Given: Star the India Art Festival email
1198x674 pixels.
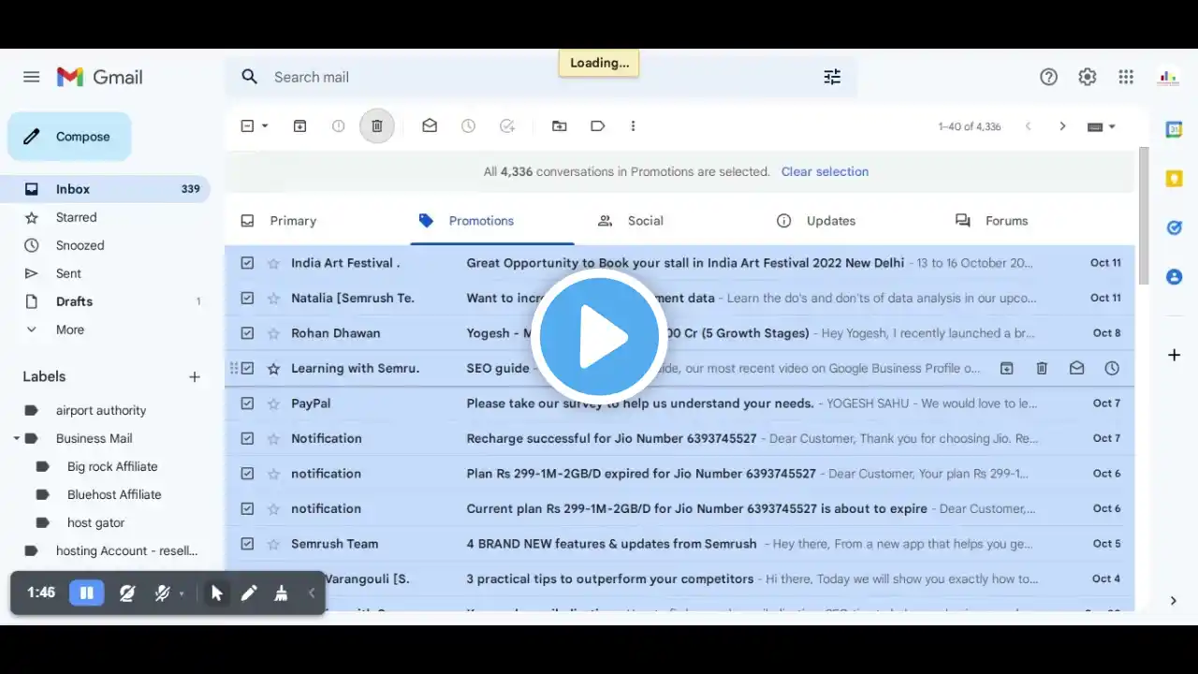Looking at the screenshot, I should click(x=273, y=263).
